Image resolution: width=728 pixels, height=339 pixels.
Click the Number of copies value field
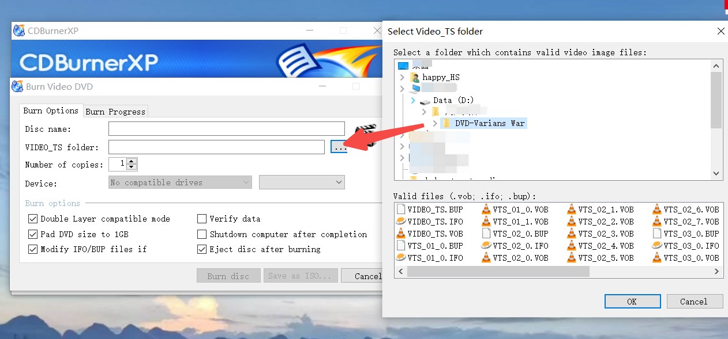118,164
